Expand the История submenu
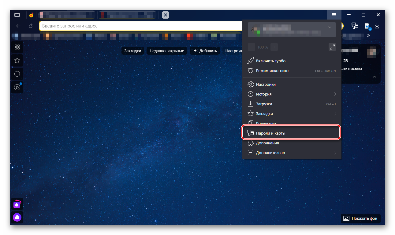Image resolution: width=395 pixels, height=235 pixels. (x=292, y=94)
